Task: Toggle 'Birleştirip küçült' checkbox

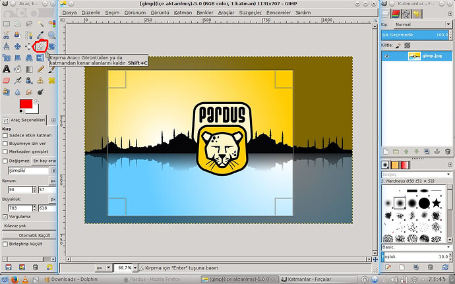Action: coord(5,244)
